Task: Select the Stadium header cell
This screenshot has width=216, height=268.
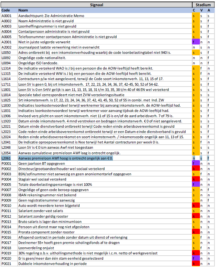Action: (203, 5)
